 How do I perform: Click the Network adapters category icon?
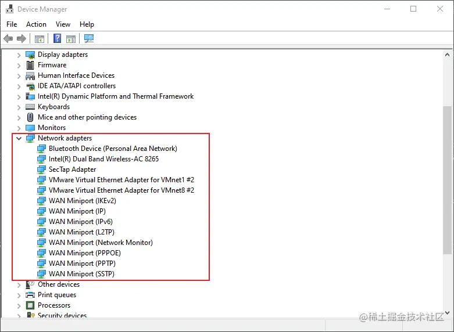(30, 138)
